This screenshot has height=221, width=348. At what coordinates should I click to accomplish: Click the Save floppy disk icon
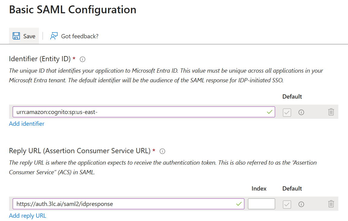coord(16,36)
